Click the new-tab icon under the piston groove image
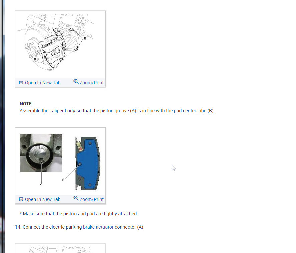This screenshot has width=296, height=253. [21, 199]
